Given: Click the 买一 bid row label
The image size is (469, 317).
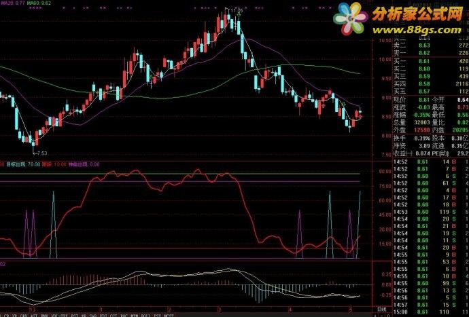Looking at the screenshot, I should click(399, 61).
